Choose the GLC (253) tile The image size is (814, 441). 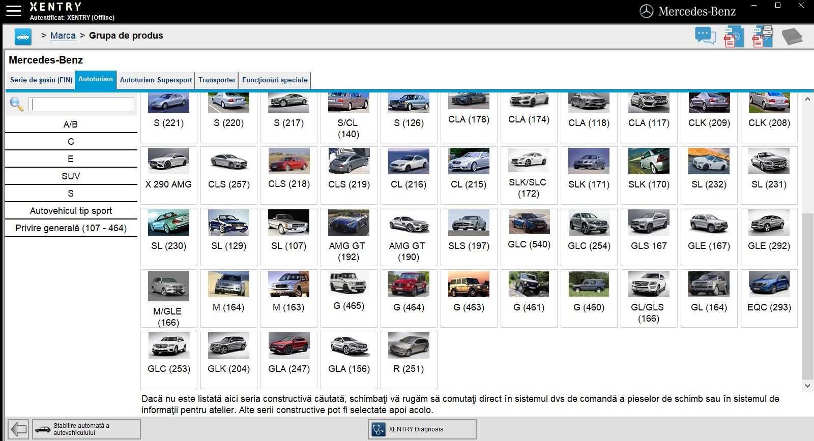pyautogui.click(x=168, y=360)
